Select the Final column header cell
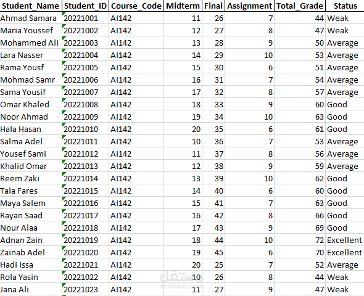The image size is (364, 296). (x=213, y=6)
